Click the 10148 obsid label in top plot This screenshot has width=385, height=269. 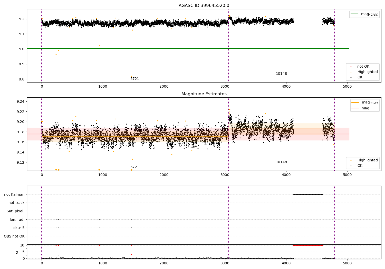pos(281,74)
